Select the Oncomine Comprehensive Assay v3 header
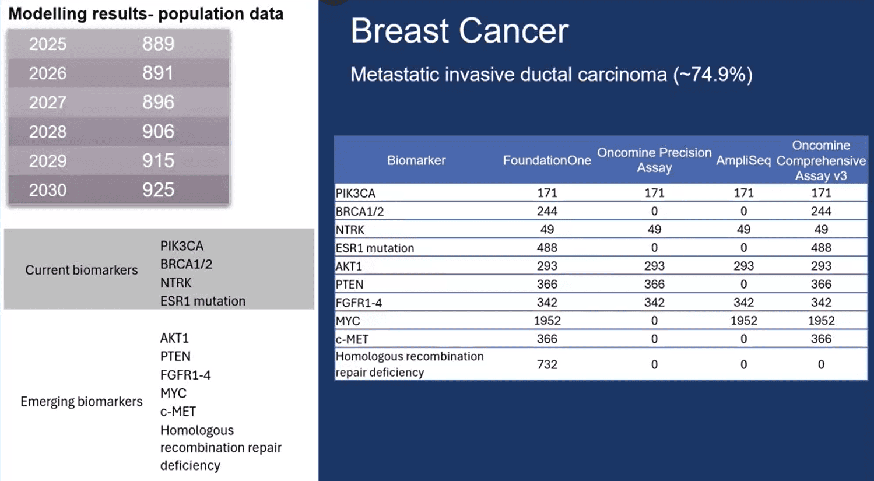Screen dimensions: 874x481 820,160
